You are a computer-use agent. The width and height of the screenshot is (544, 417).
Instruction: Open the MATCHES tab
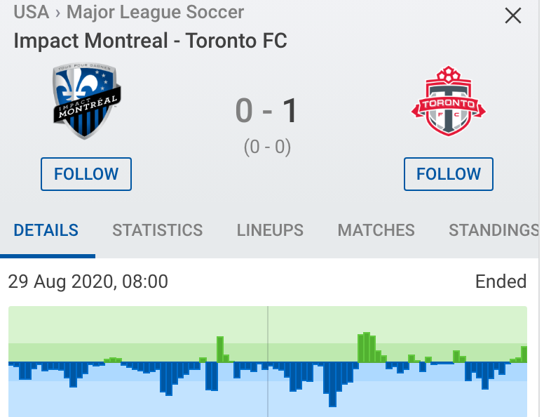click(376, 230)
